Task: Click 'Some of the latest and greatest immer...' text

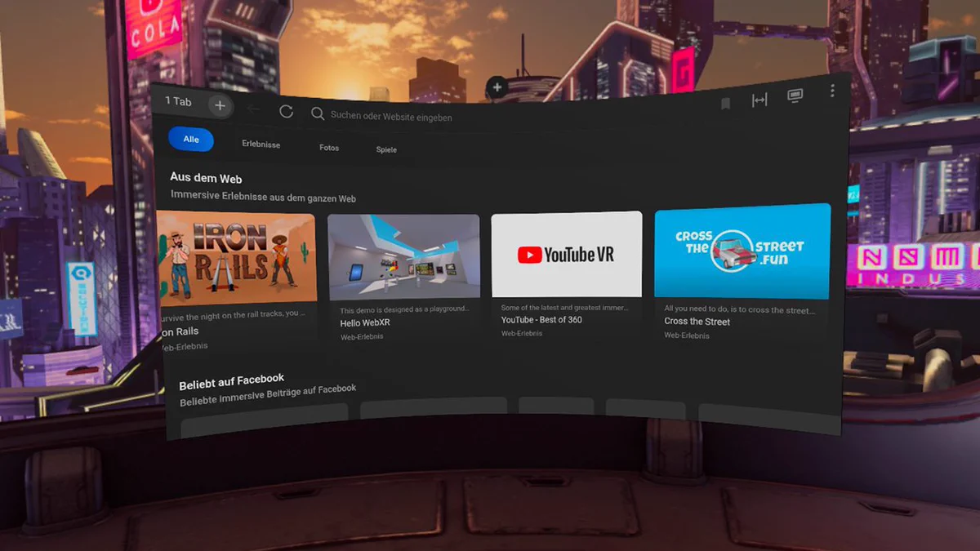Action: tap(564, 308)
